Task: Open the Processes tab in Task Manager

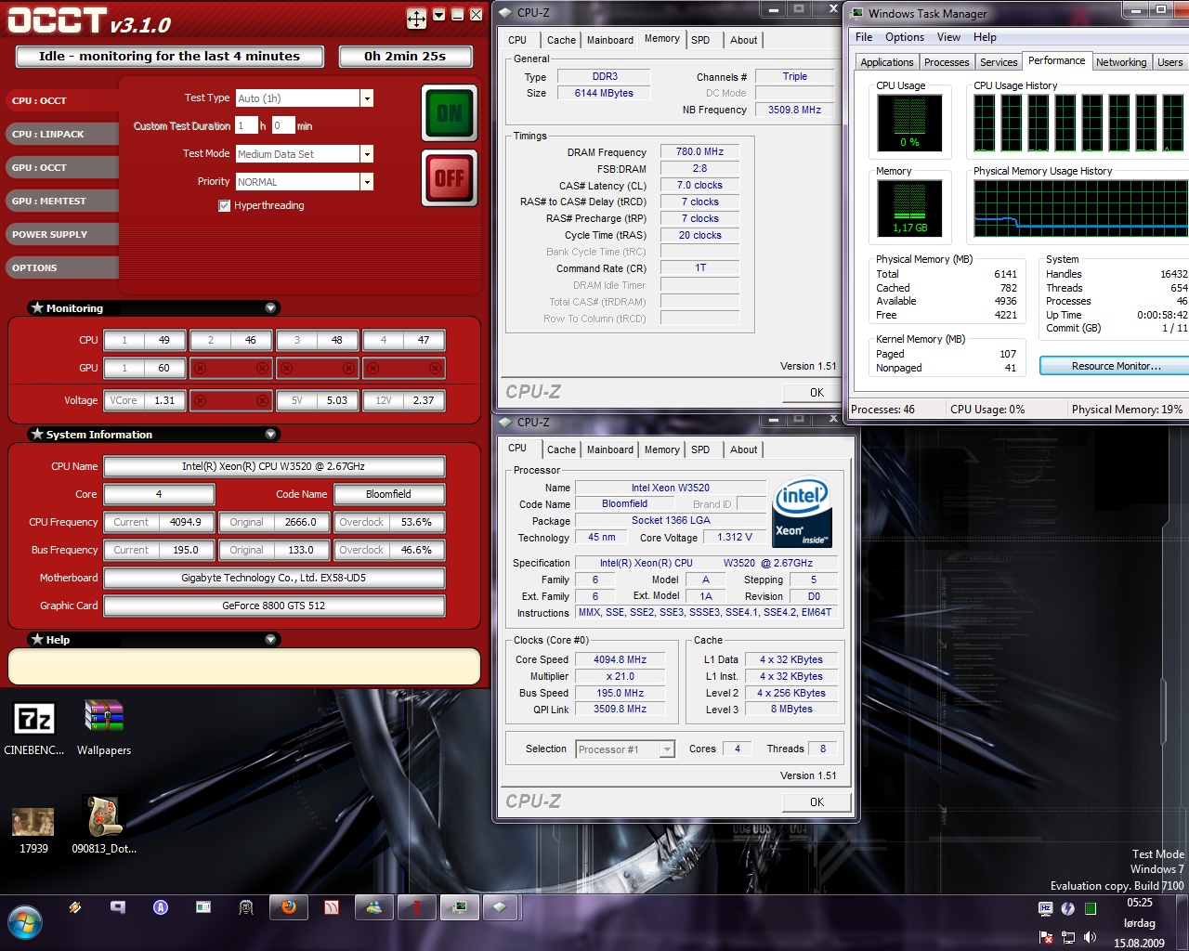Action: click(x=947, y=62)
